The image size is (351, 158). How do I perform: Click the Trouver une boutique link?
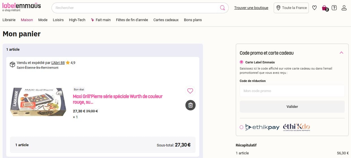(251, 8)
